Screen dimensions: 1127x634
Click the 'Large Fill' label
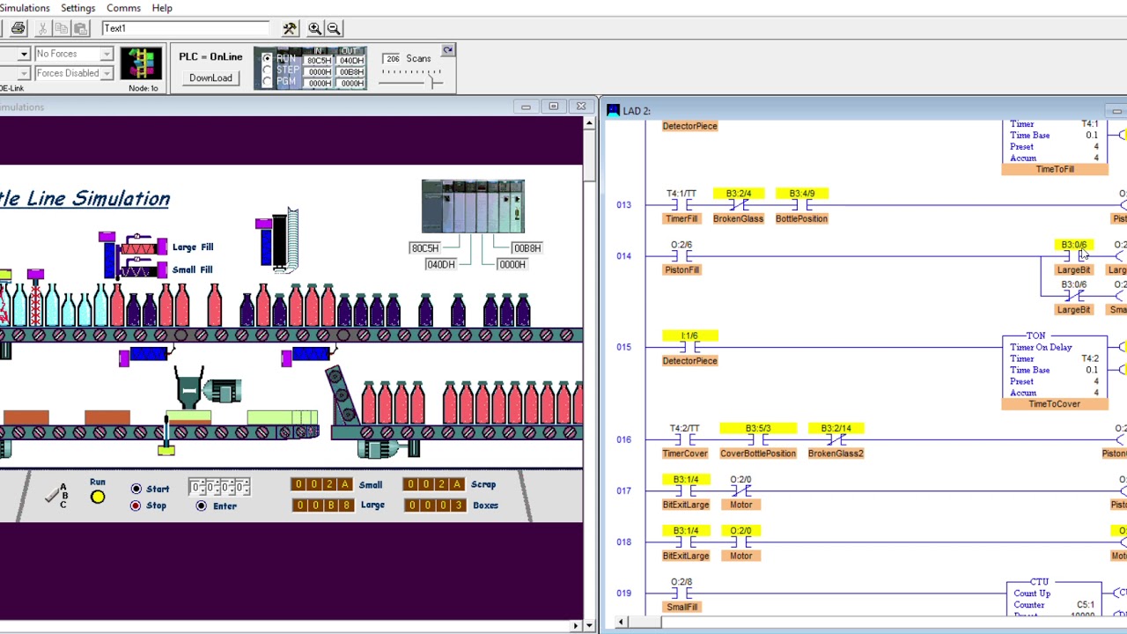click(193, 247)
